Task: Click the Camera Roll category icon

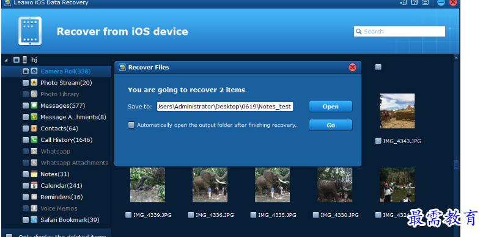Action: [34, 71]
